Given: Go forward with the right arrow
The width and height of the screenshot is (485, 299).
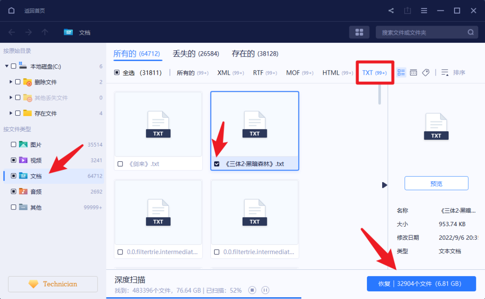Looking at the screenshot, I should [28, 32].
